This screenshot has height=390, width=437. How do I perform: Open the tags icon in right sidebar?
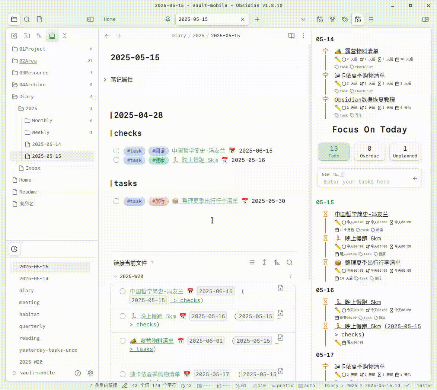pyautogui.click(x=345, y=19)
